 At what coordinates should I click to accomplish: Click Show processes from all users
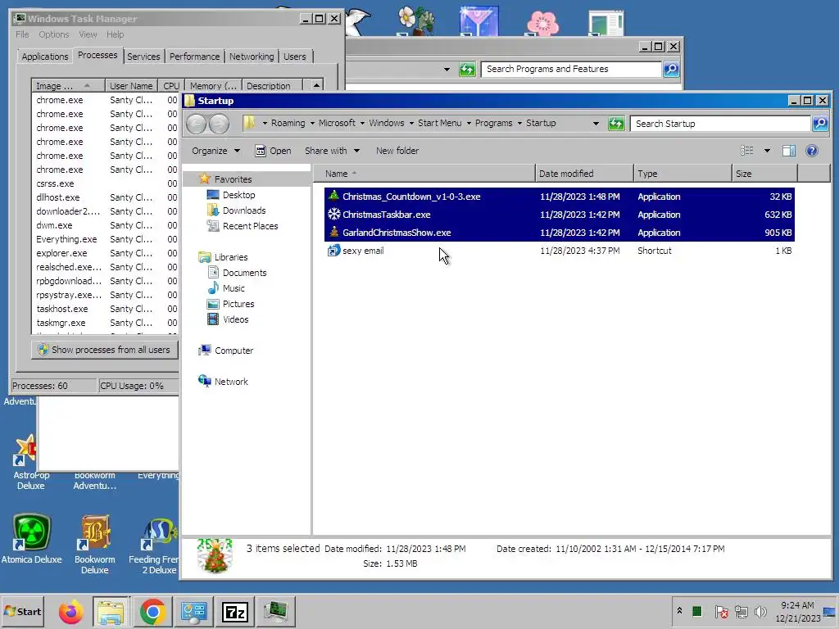pyautogui.click(x=105, y=350)
